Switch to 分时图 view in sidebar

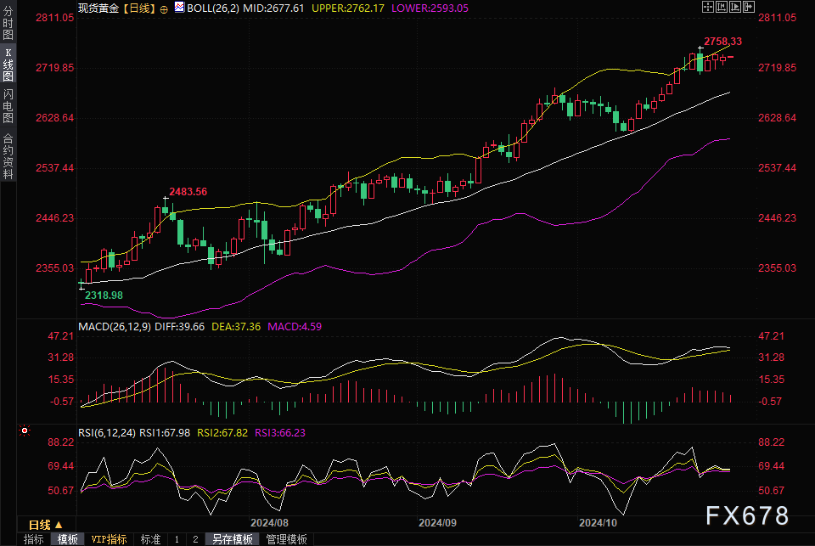click(x=8, y=24)
